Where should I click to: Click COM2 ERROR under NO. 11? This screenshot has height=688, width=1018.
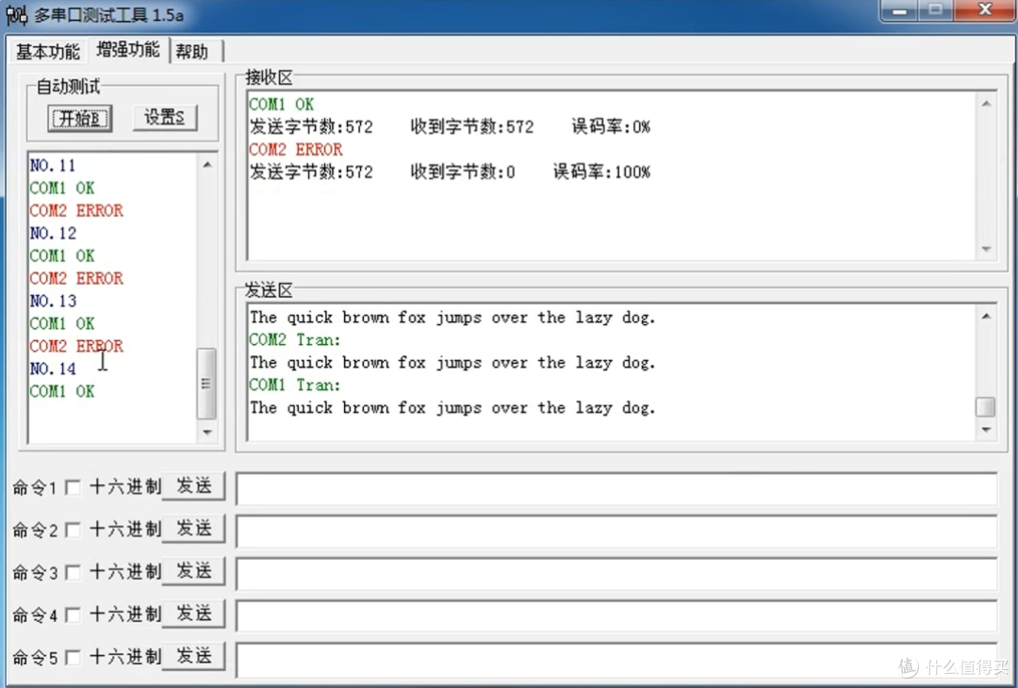[x=76, y=210]
